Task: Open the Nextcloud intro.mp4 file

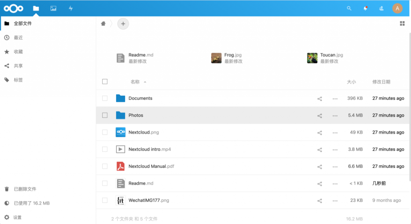Action: 144,149
